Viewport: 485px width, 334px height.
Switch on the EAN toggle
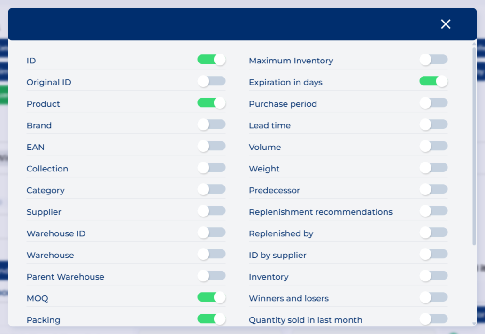point(211,146)
